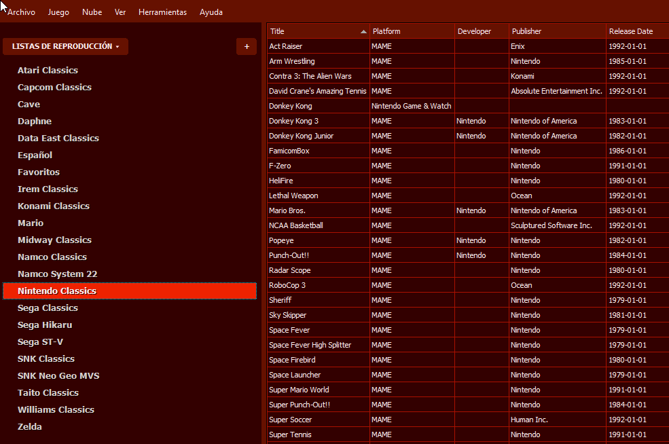Select the Act Raiser game row
Image resolution: width=669 pixels, height=444 pixels.
click(x=468, y=46)
